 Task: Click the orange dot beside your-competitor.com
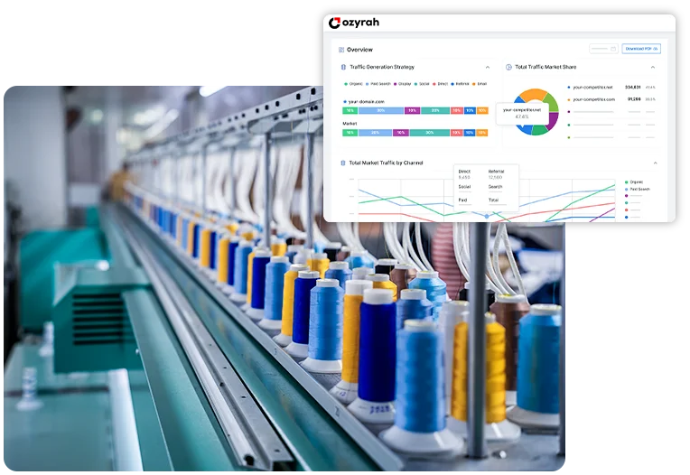click(569, 99)
